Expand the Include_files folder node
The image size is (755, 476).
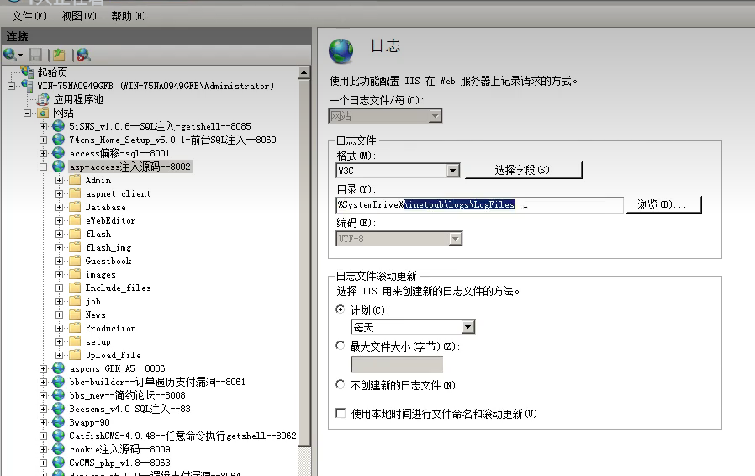pos(59,288)
